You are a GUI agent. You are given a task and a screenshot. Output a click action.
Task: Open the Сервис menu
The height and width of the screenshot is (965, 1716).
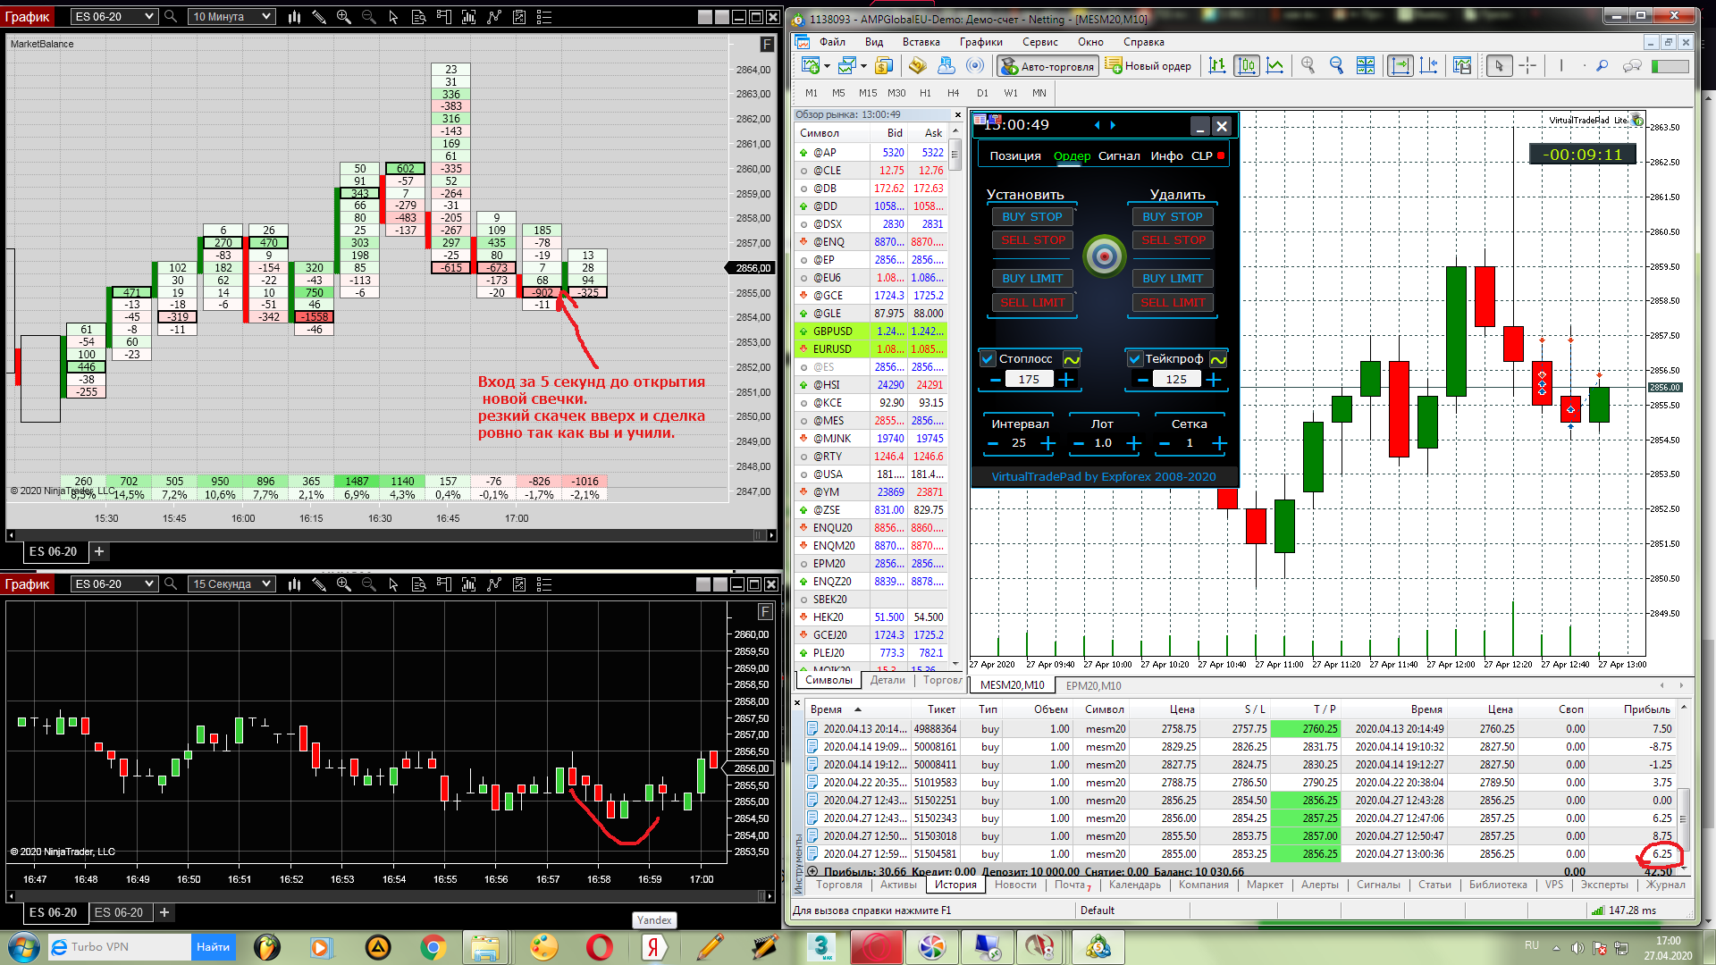pyautogui.click(x=1039, y=42)
